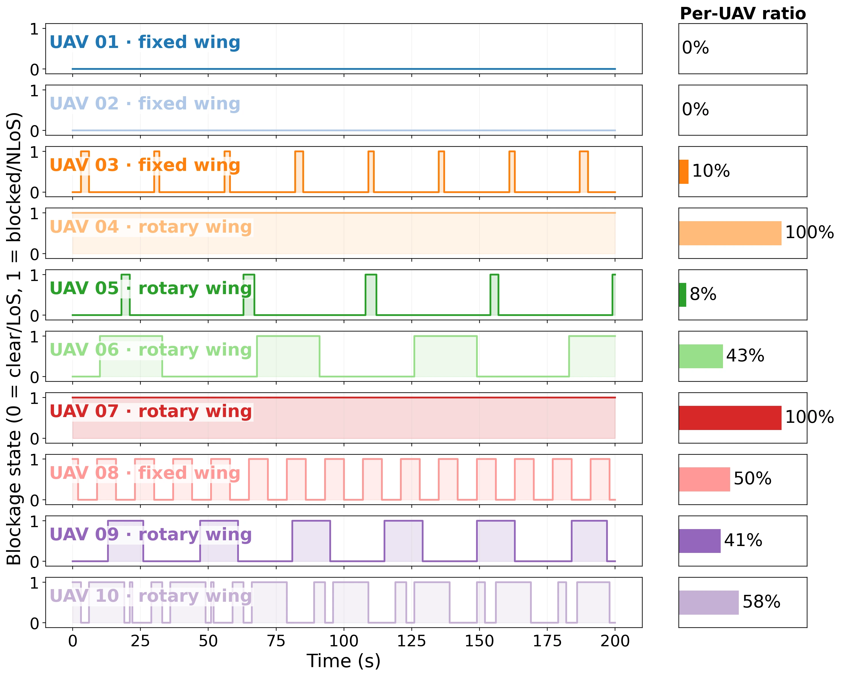Click the 50% ratio value
Image resolution: width=841 pixels, height=677 pixels.
click(753, 479)
